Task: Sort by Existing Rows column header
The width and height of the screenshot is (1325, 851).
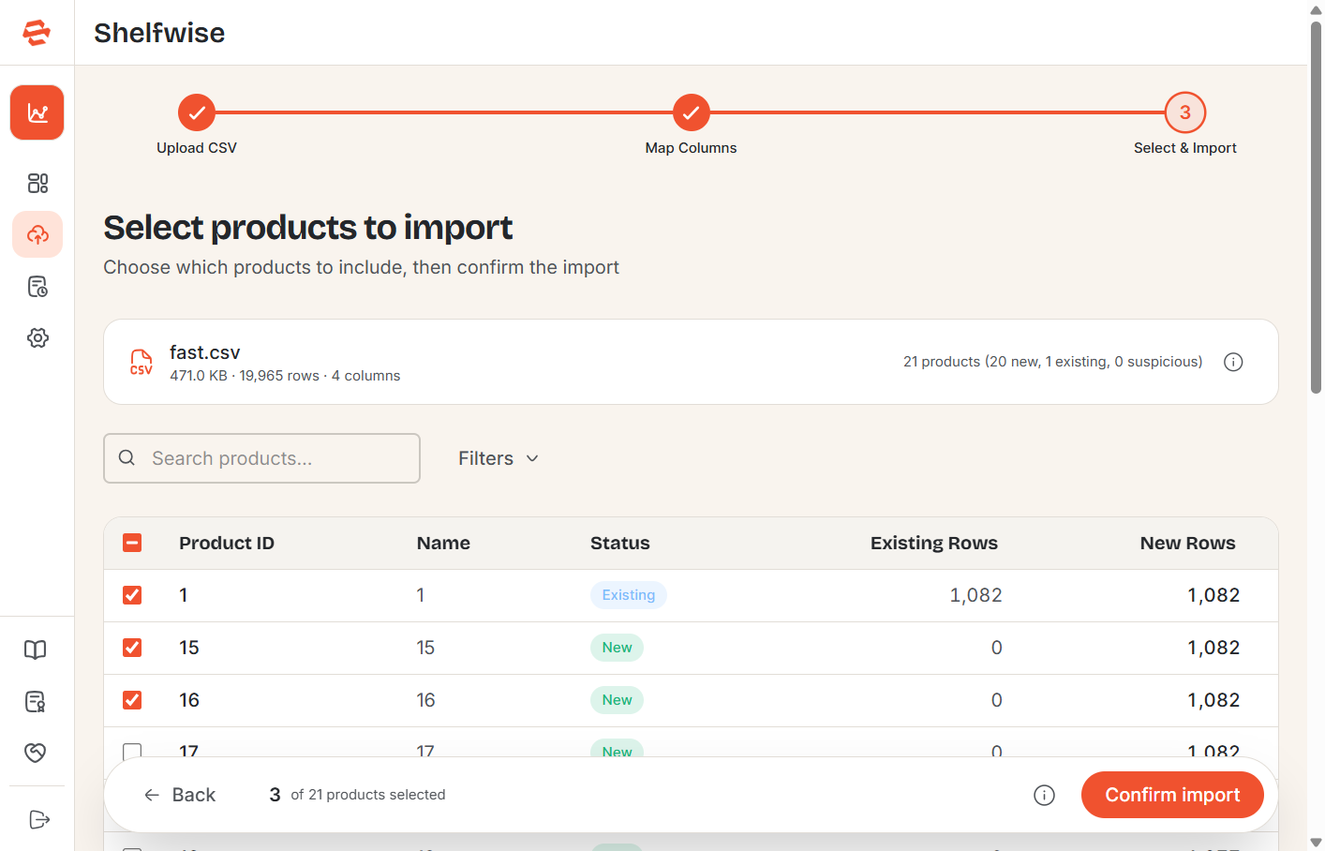Action: pyautogui.click(x=934, y=543)
